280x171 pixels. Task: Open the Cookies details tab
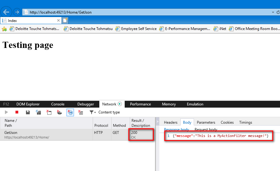[x=227, y=122]
